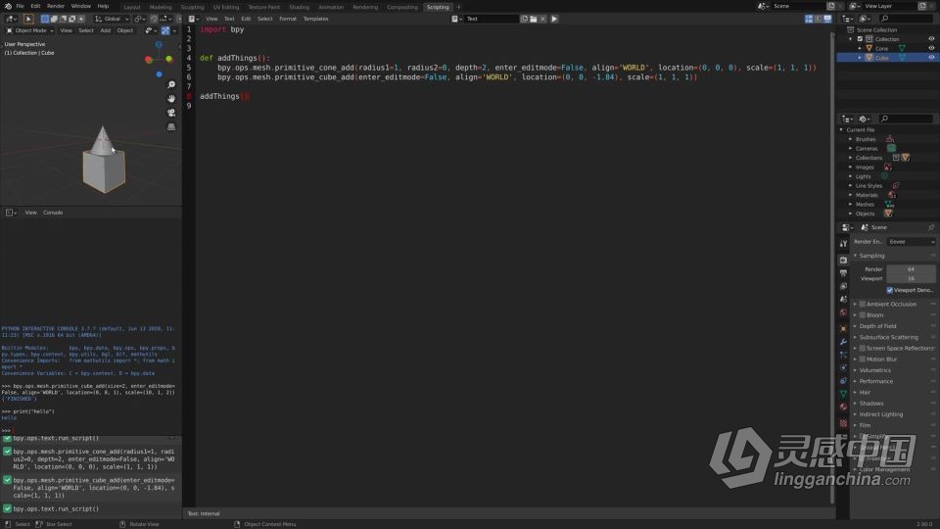The height and width of the screenshot is (529, 940).
Task: Enable the Screen Space Reflections checkbox
Action: click(x=862, y=348)
